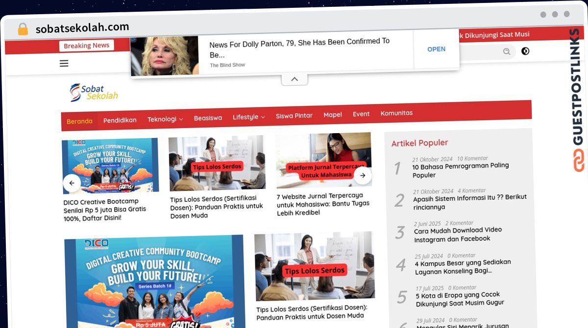Click the ad info icon
The width and height of the screenshot is (588, 328).
tap(134, 39)
